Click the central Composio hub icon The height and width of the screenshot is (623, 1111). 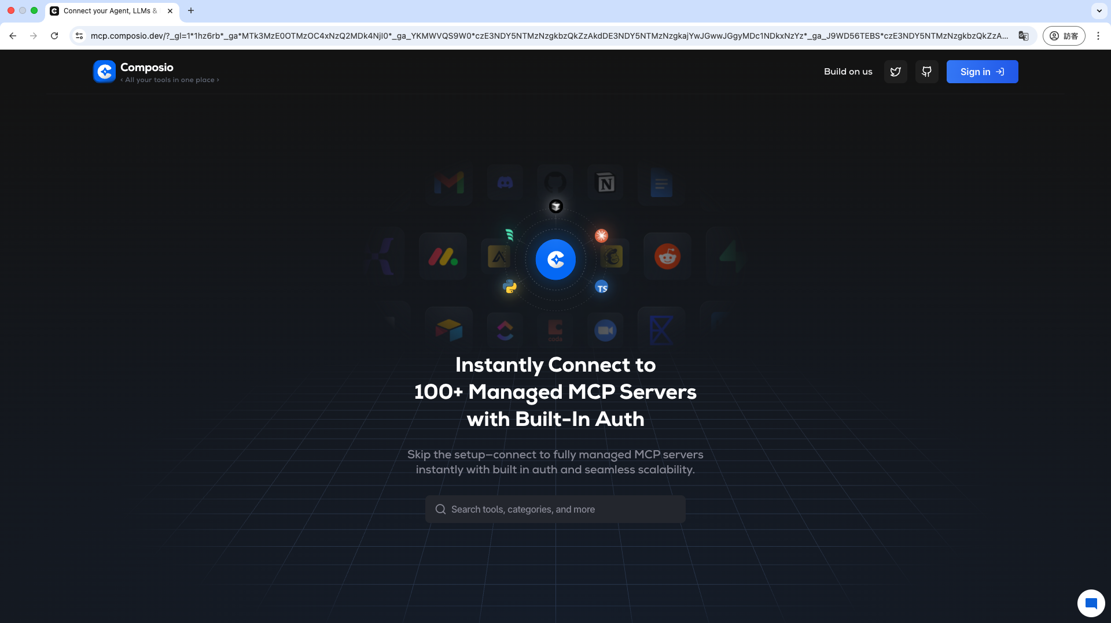[555, 259]
